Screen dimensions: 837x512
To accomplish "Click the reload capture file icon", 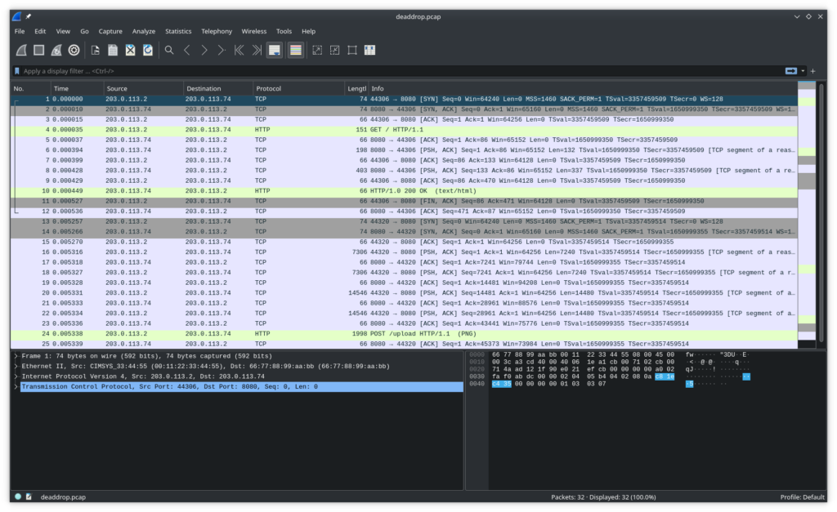I will (x=148, y=50).
